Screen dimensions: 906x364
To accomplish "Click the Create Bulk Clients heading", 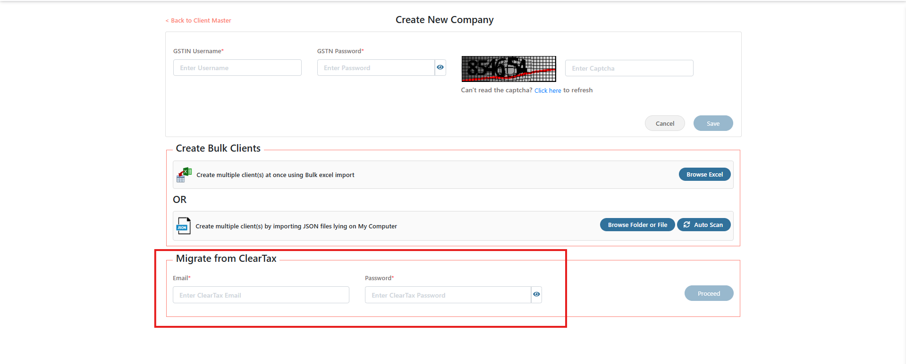I will pos(218,148).
